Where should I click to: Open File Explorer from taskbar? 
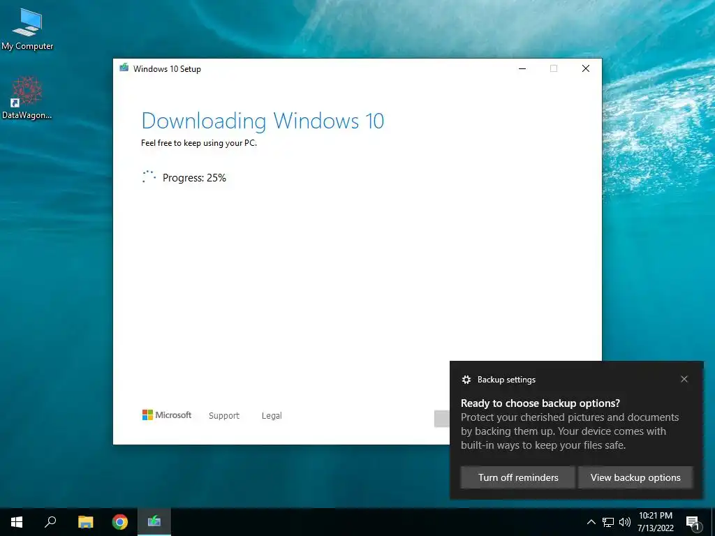tap(85, 522)
